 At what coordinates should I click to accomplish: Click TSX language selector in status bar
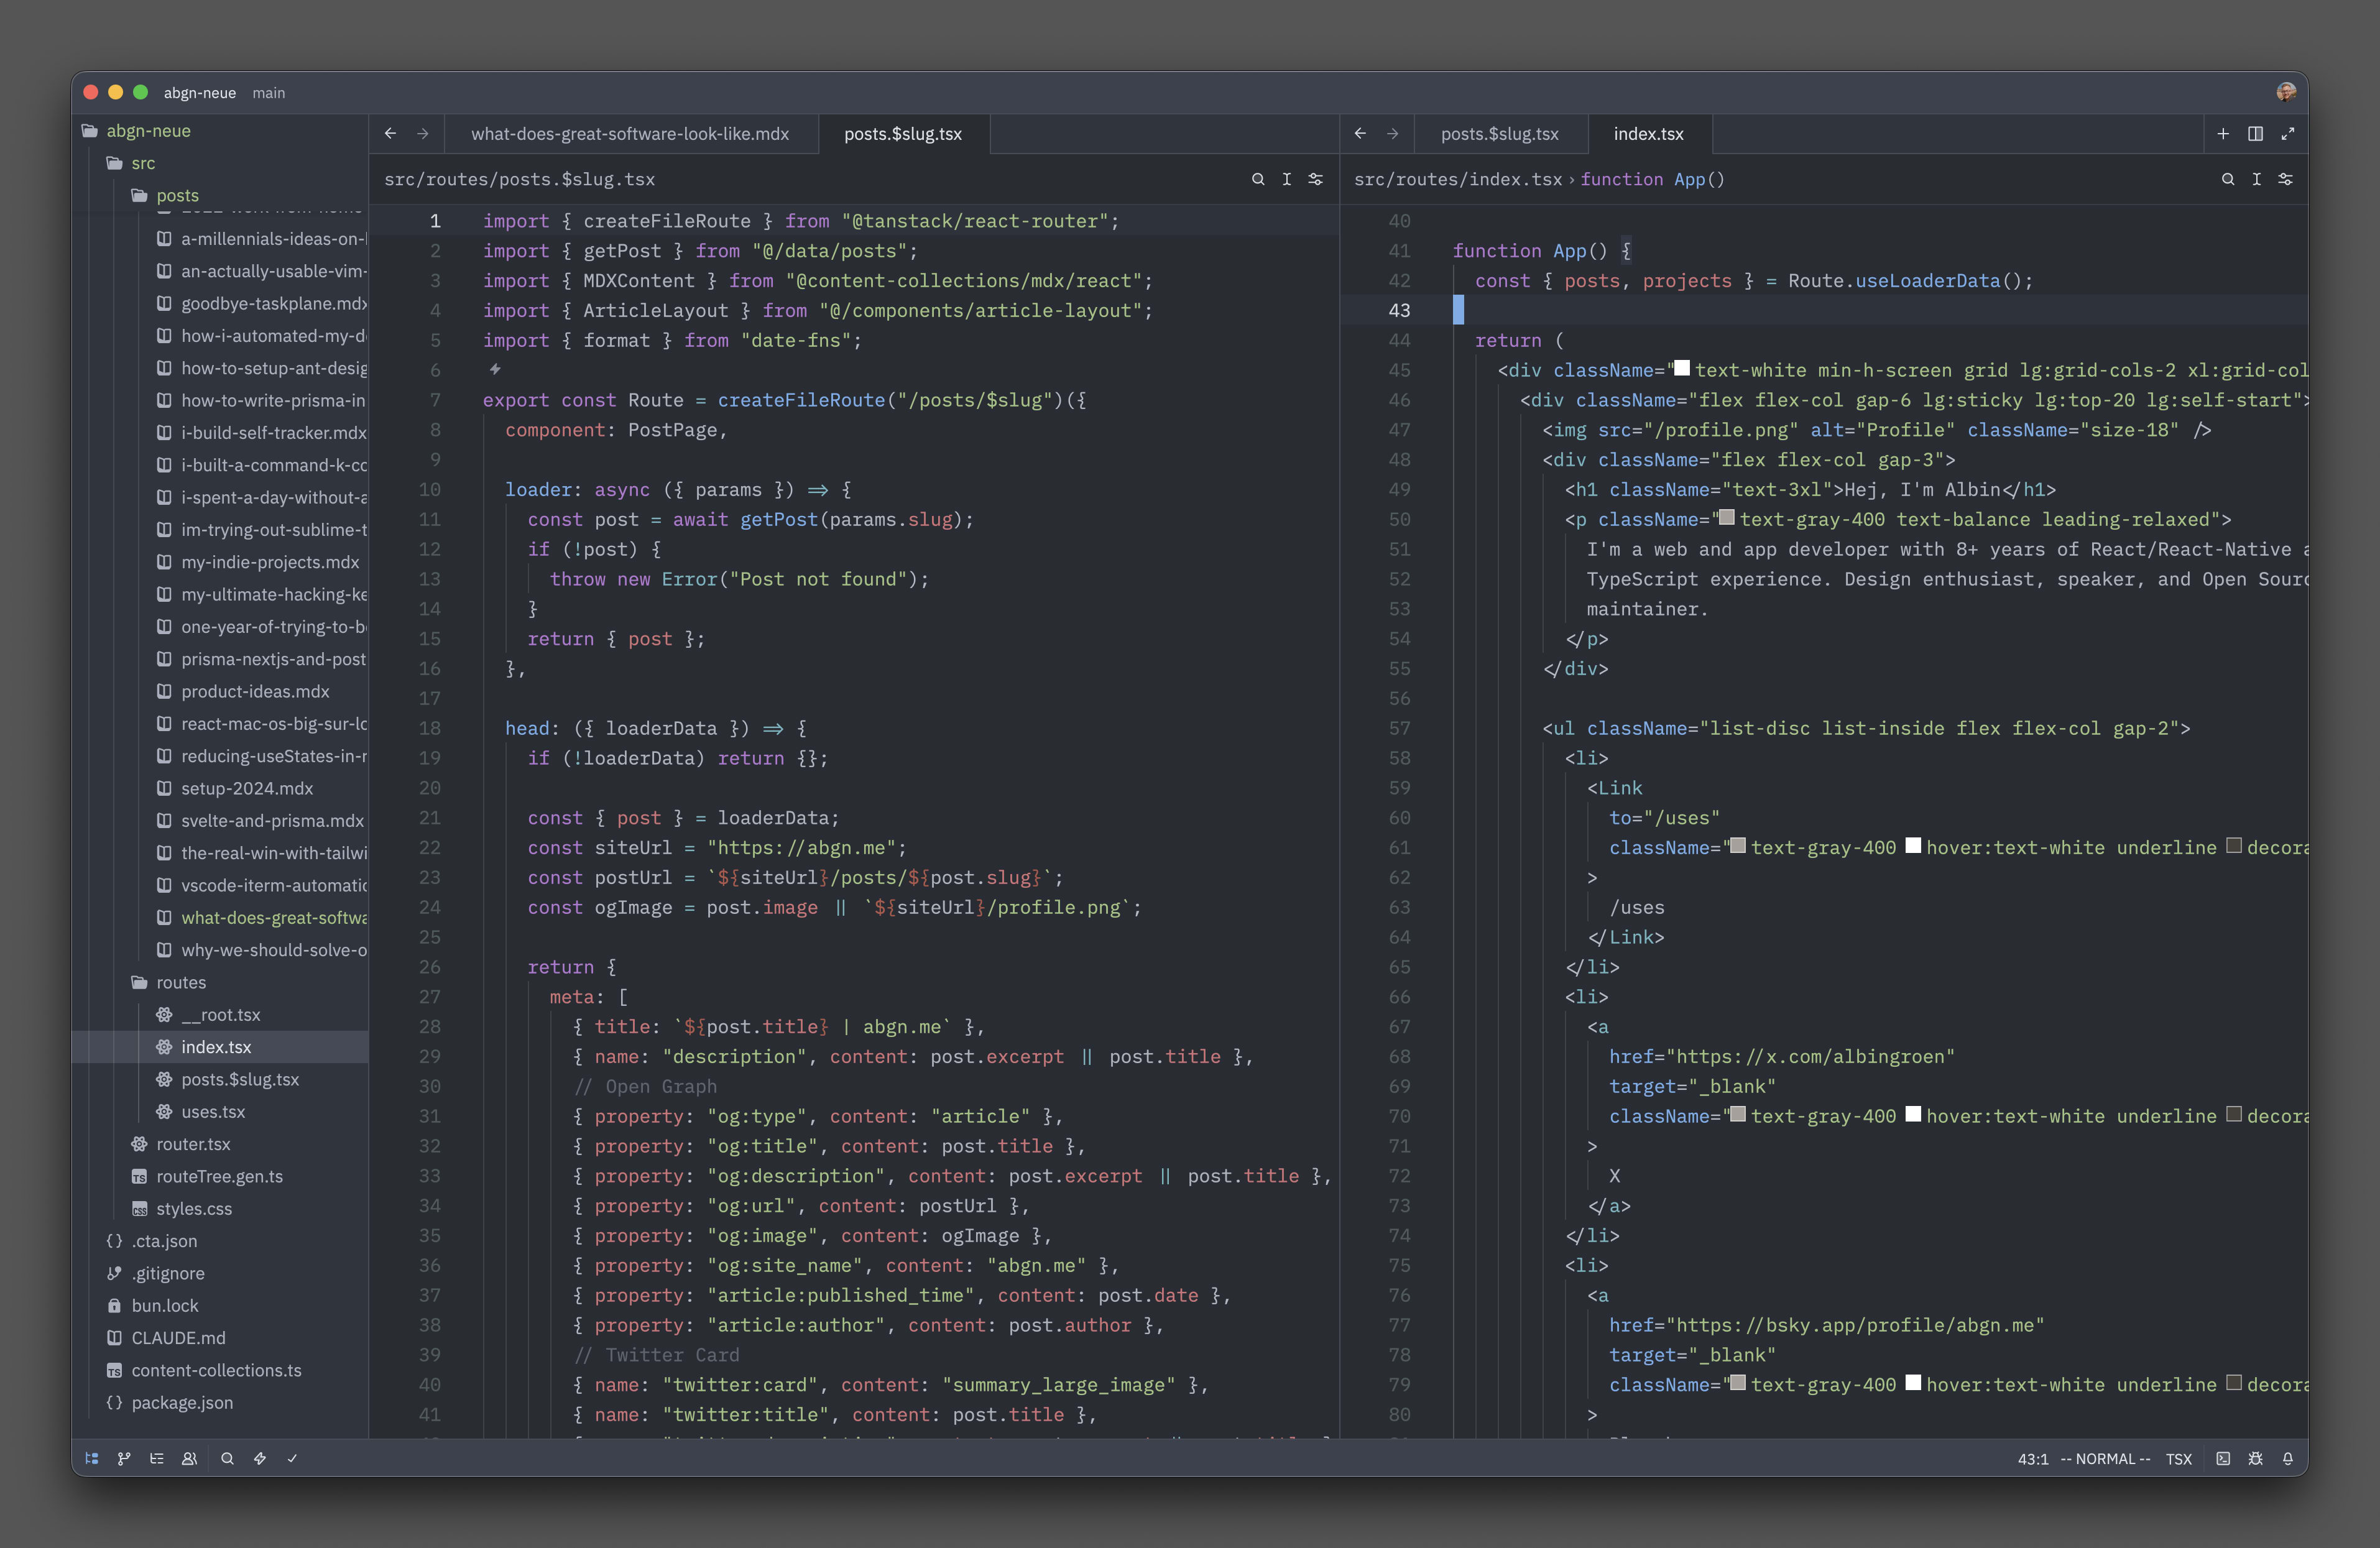point(2178,1458)
